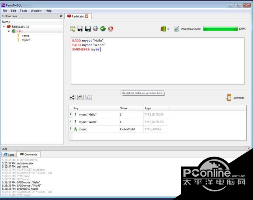
Task: Click the hourglass timer icon
Action: tap(229, 97)
